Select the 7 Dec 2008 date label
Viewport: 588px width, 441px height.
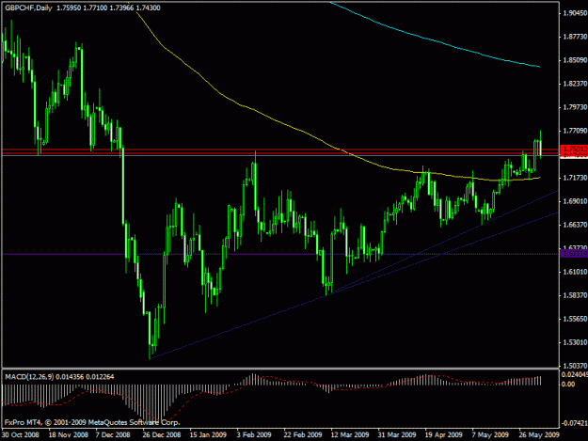113,434
